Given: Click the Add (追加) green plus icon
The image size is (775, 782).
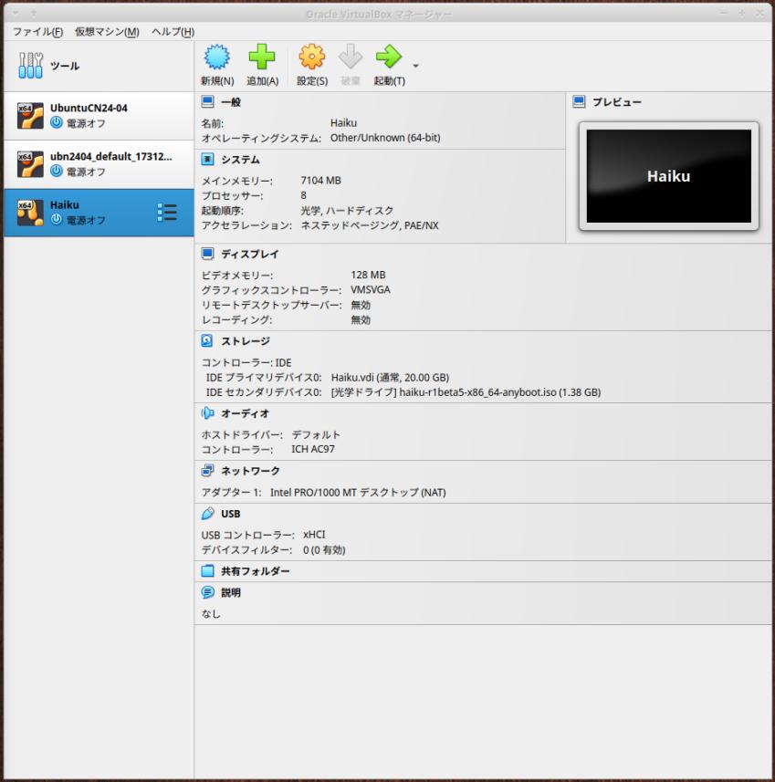Looking at the screenshot, I should pyautogui.click(x=262, y=57).
